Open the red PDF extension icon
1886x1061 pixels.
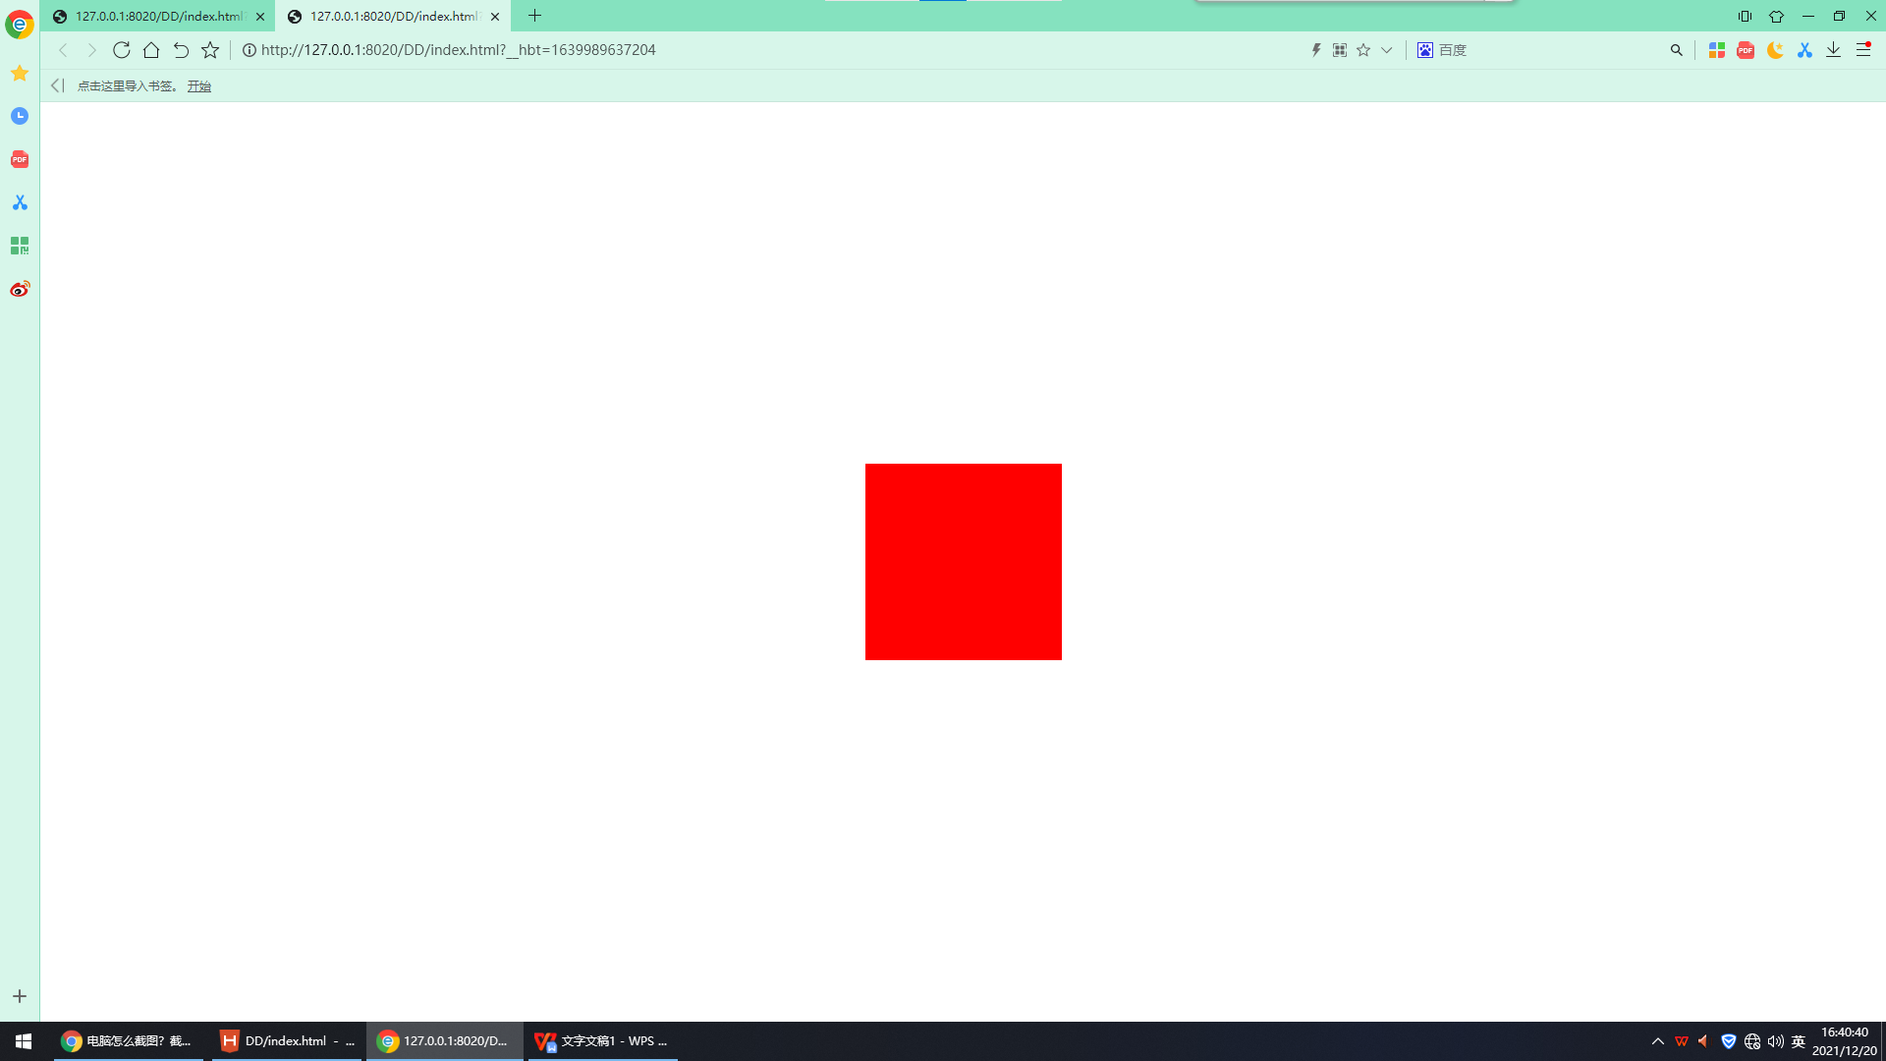1746,50
